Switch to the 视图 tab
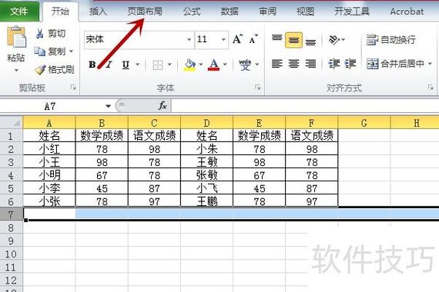 tap(305, 12)
